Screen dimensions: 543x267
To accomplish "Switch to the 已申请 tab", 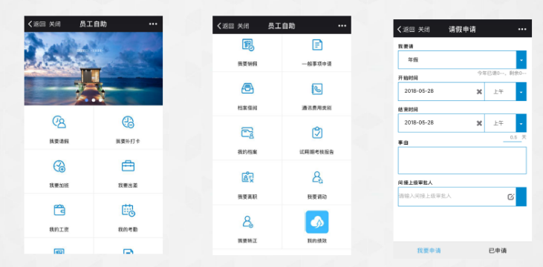I will pyautogui.click(x=498, y=251).
